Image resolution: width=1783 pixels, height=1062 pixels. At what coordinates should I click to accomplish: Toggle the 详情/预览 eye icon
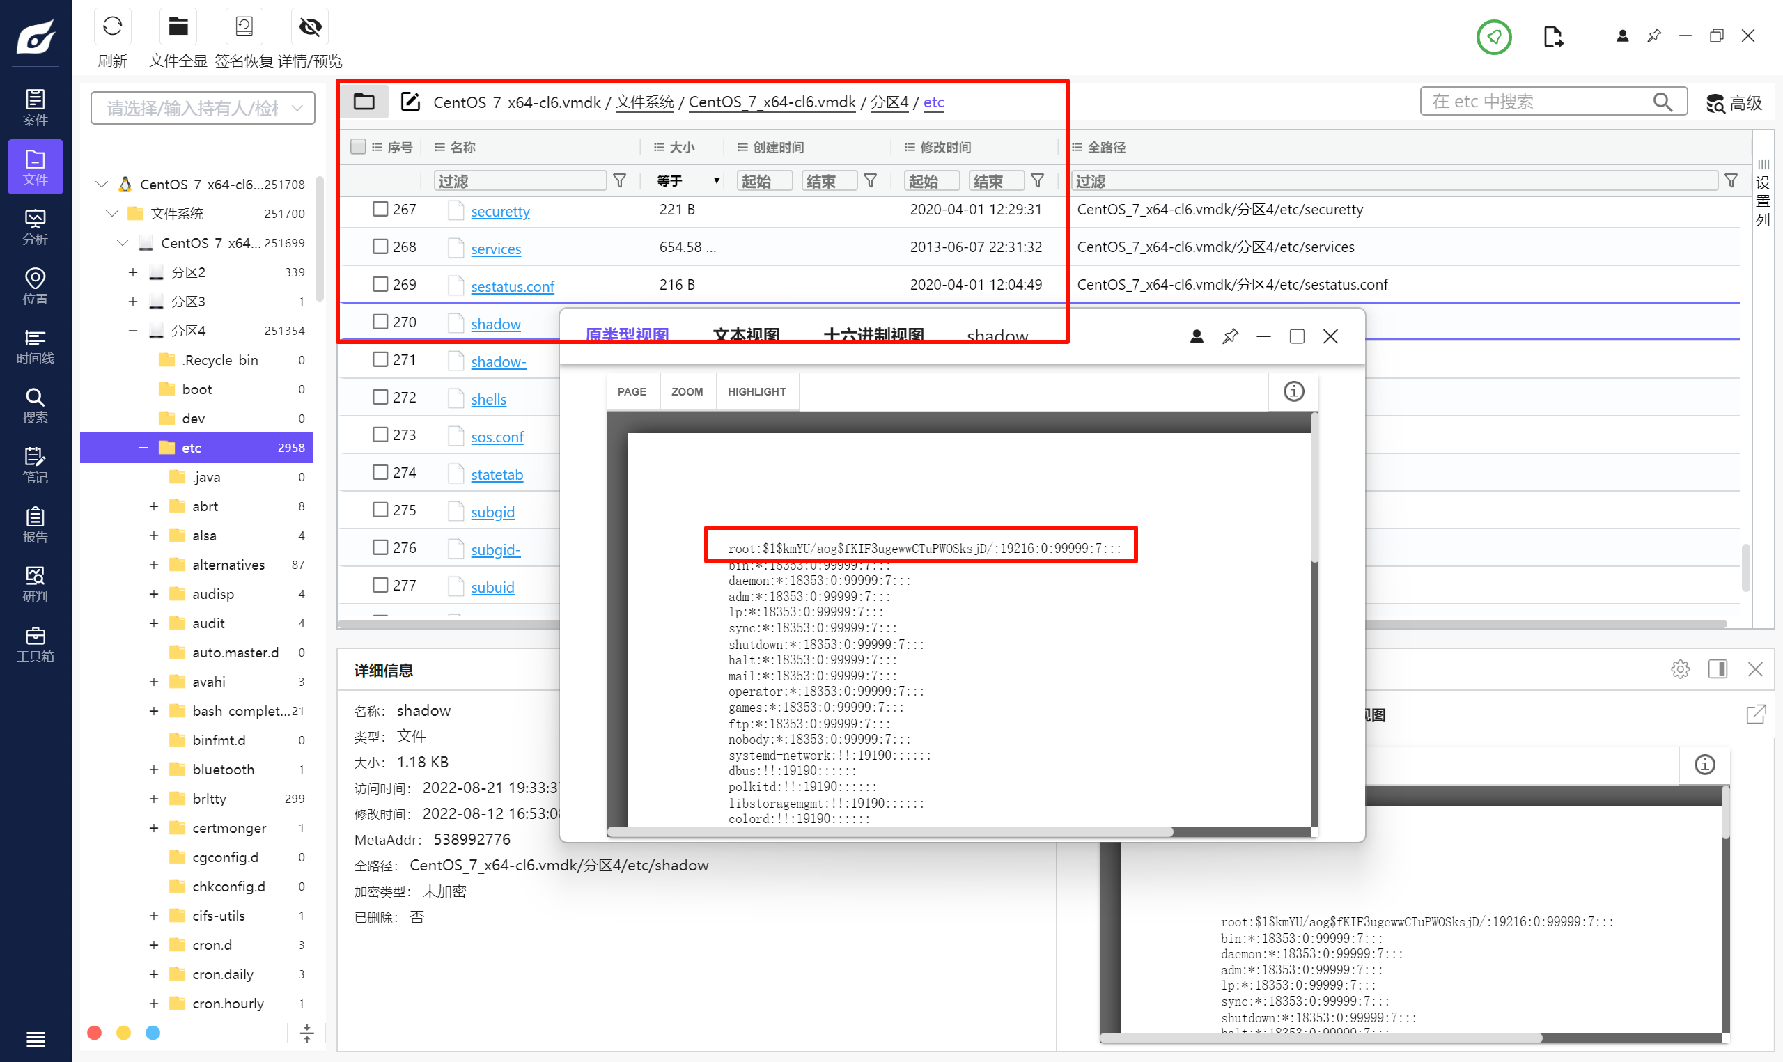(310, 27)
